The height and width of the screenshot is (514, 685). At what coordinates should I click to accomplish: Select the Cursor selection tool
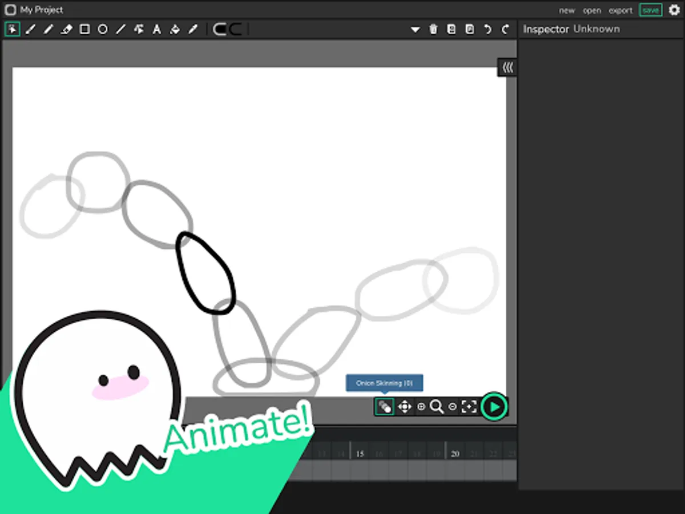click(12, 29)
